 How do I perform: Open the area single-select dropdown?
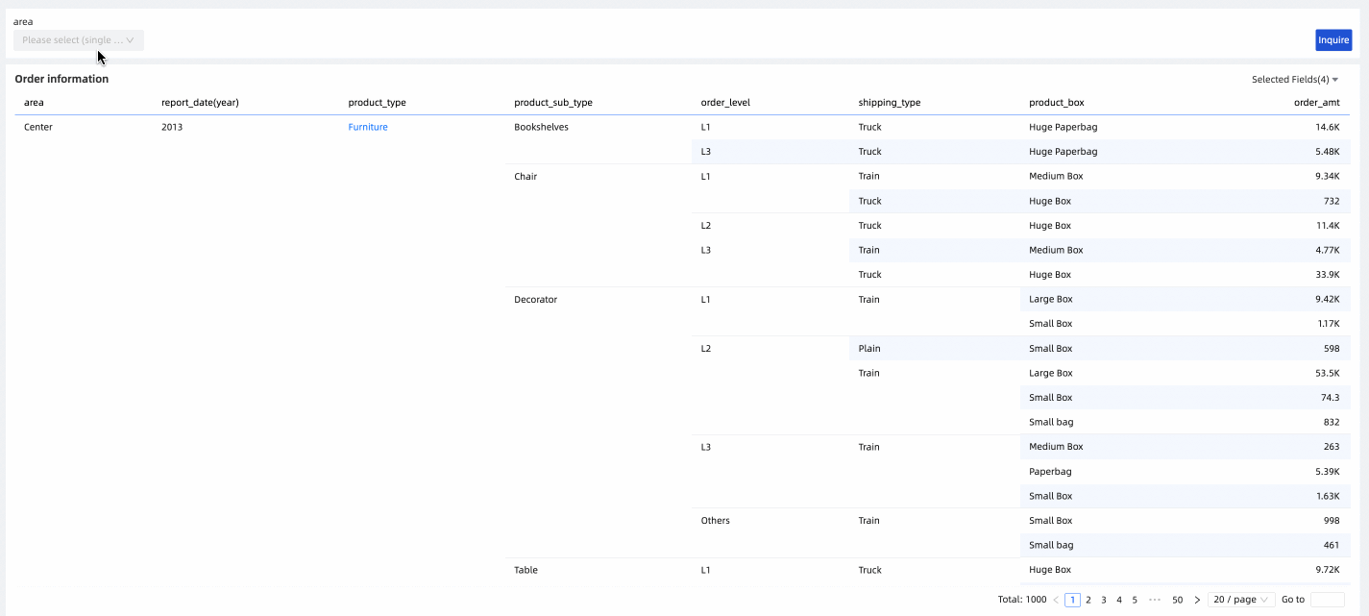(x=79, y=40)
